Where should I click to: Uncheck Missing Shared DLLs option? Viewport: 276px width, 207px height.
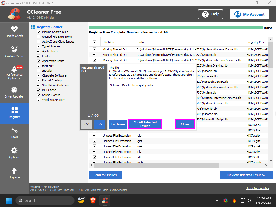coord(39,32)
